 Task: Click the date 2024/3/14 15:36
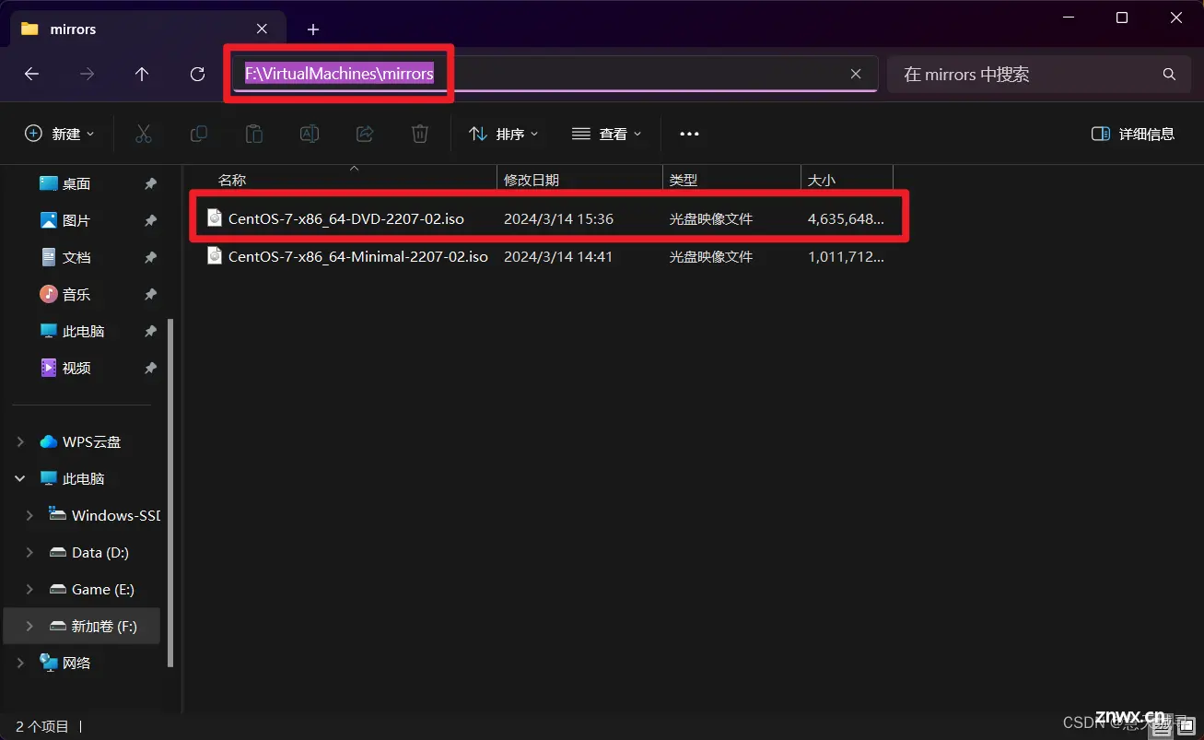[558, 218]
